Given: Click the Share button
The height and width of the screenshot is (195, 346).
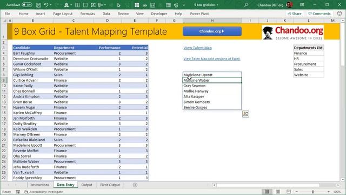Looking at the screenshot, I should pos(294,14).
